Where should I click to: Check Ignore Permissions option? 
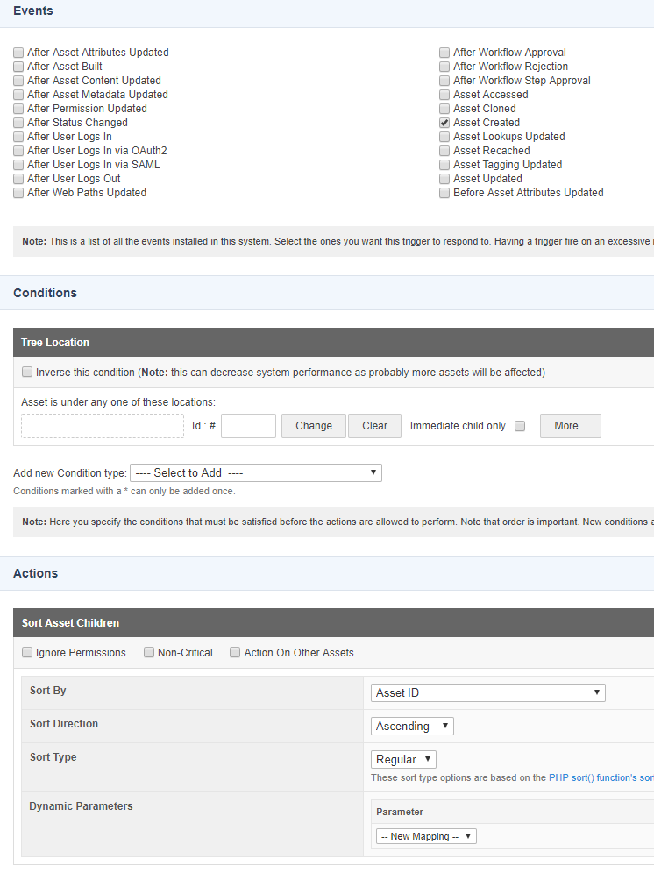tap(27, 653)
